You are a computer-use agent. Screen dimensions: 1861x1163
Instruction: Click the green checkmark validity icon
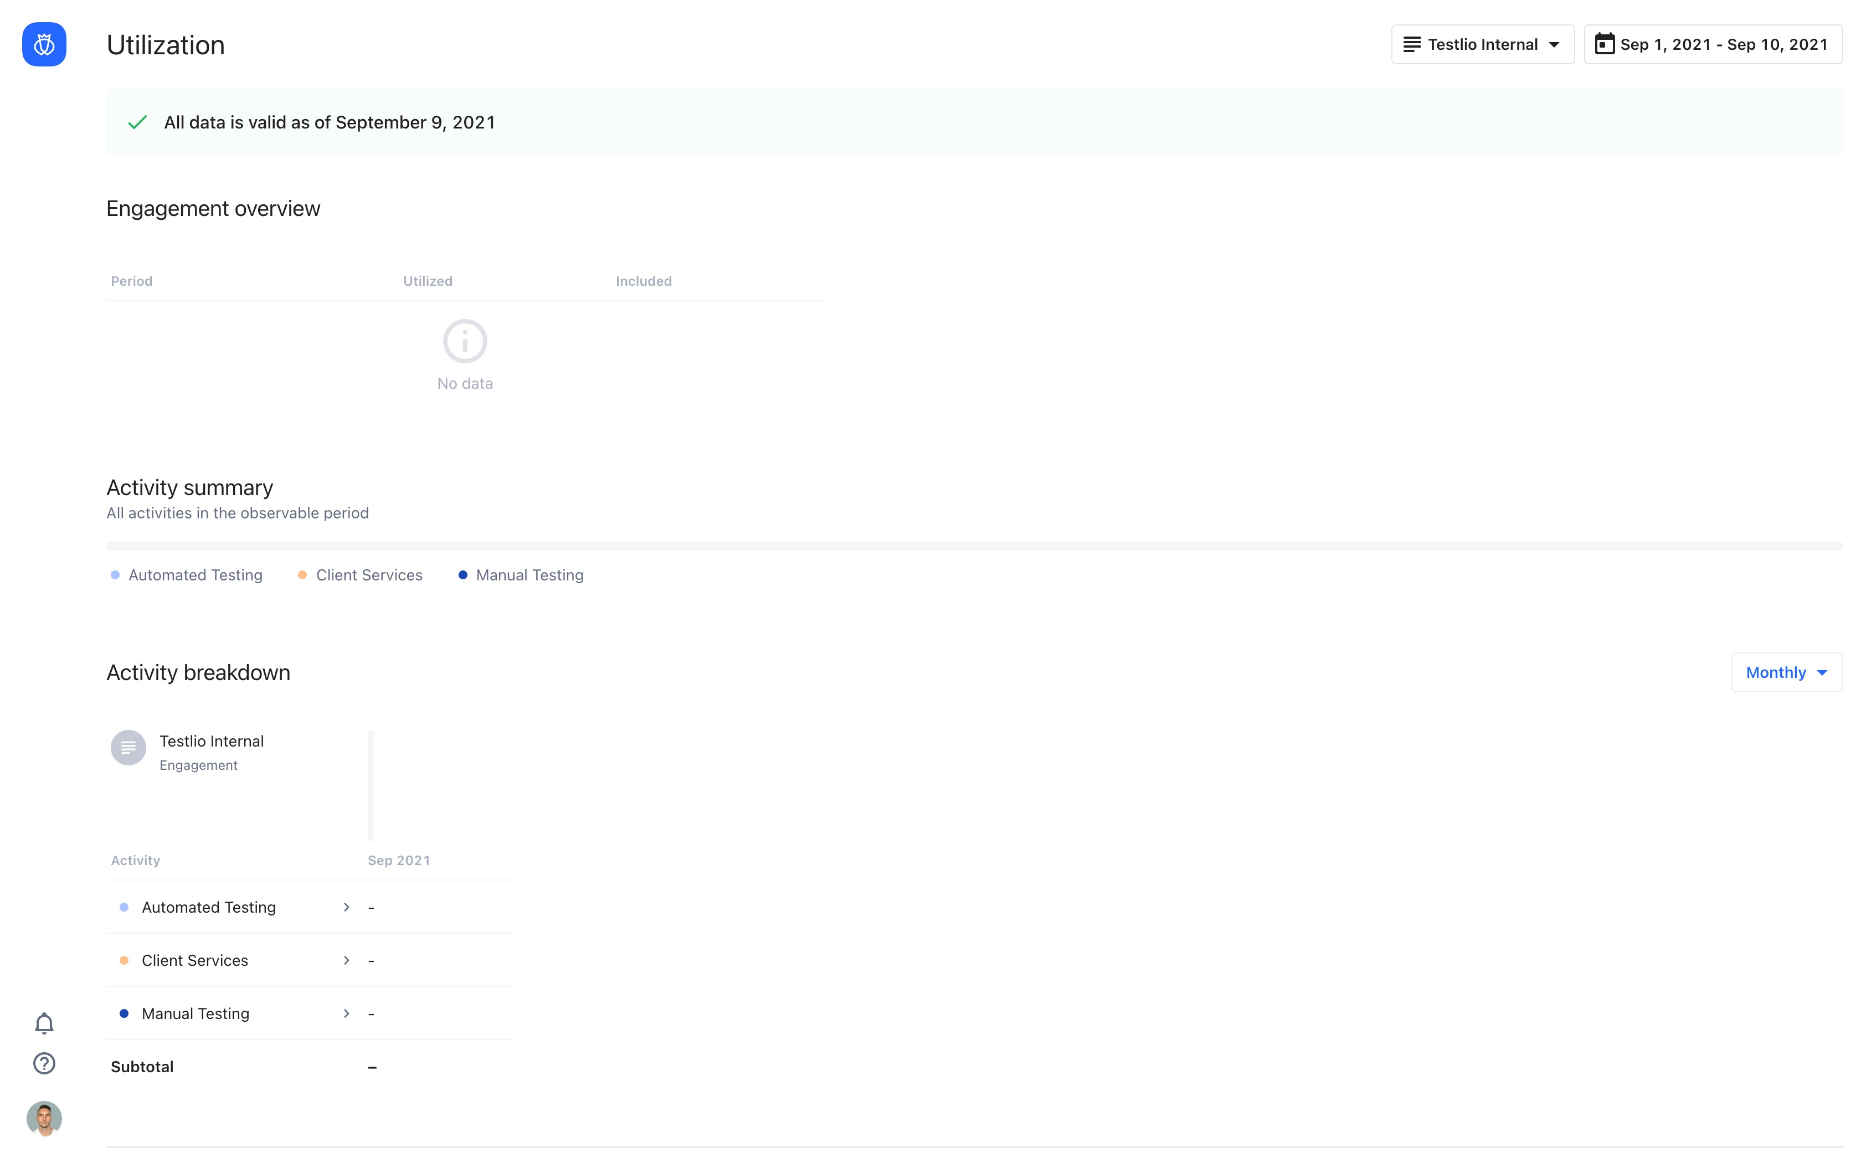pyautogui.click(x=138, y=122)
